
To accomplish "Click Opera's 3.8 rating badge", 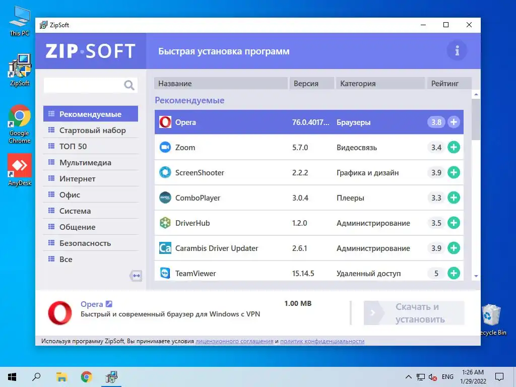I will point(436,122).
